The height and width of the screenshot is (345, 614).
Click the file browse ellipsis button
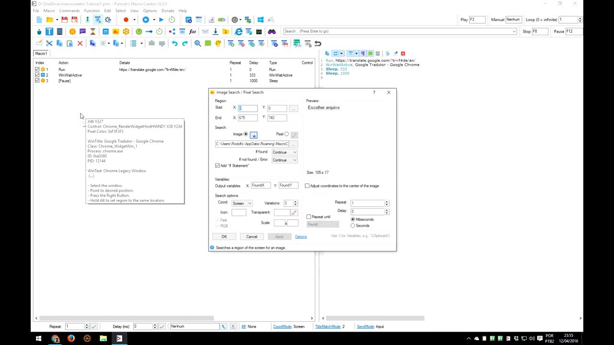coord(293,144)
